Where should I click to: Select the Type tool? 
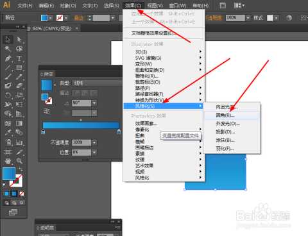click(x=19, y=58)
